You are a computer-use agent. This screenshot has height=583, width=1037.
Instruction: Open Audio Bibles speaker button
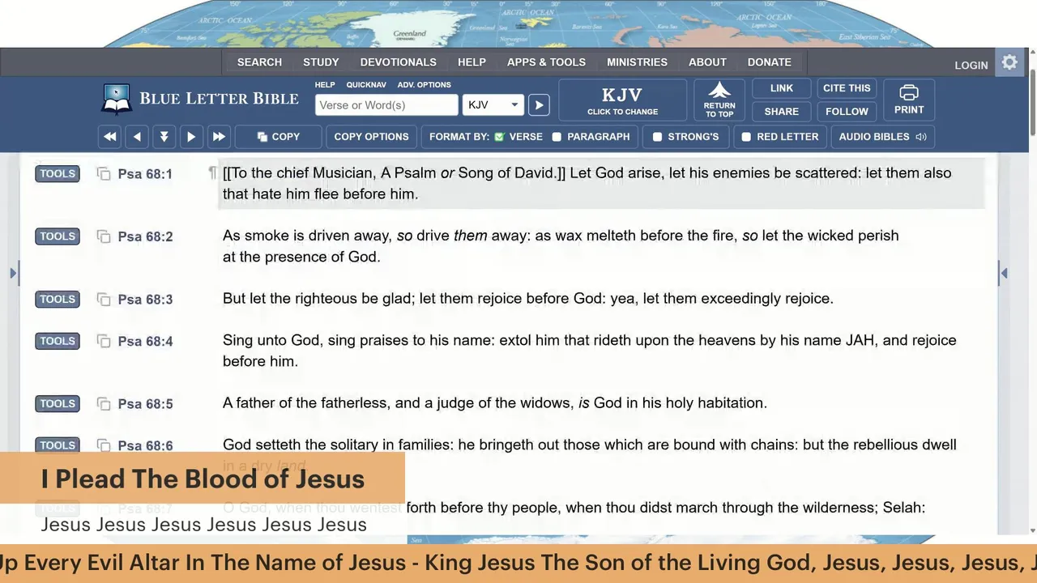pos(882,137)
